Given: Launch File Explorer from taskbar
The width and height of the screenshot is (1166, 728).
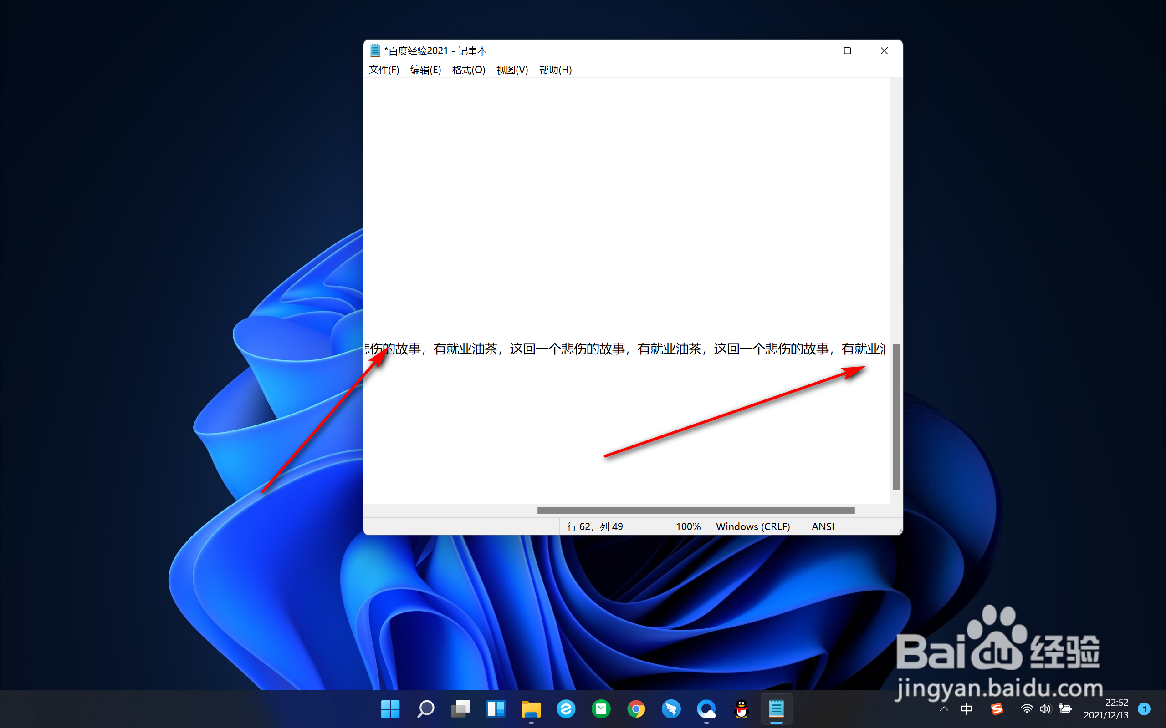Looking at the screenshot, I should pyautogui.click(x=531, y=709).
